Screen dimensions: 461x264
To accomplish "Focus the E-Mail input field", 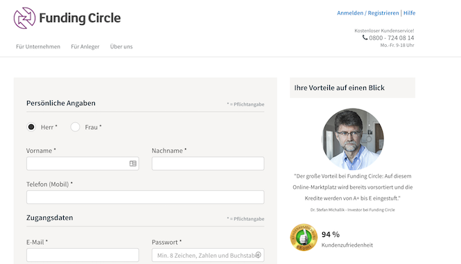I will [x=82, y=255].
